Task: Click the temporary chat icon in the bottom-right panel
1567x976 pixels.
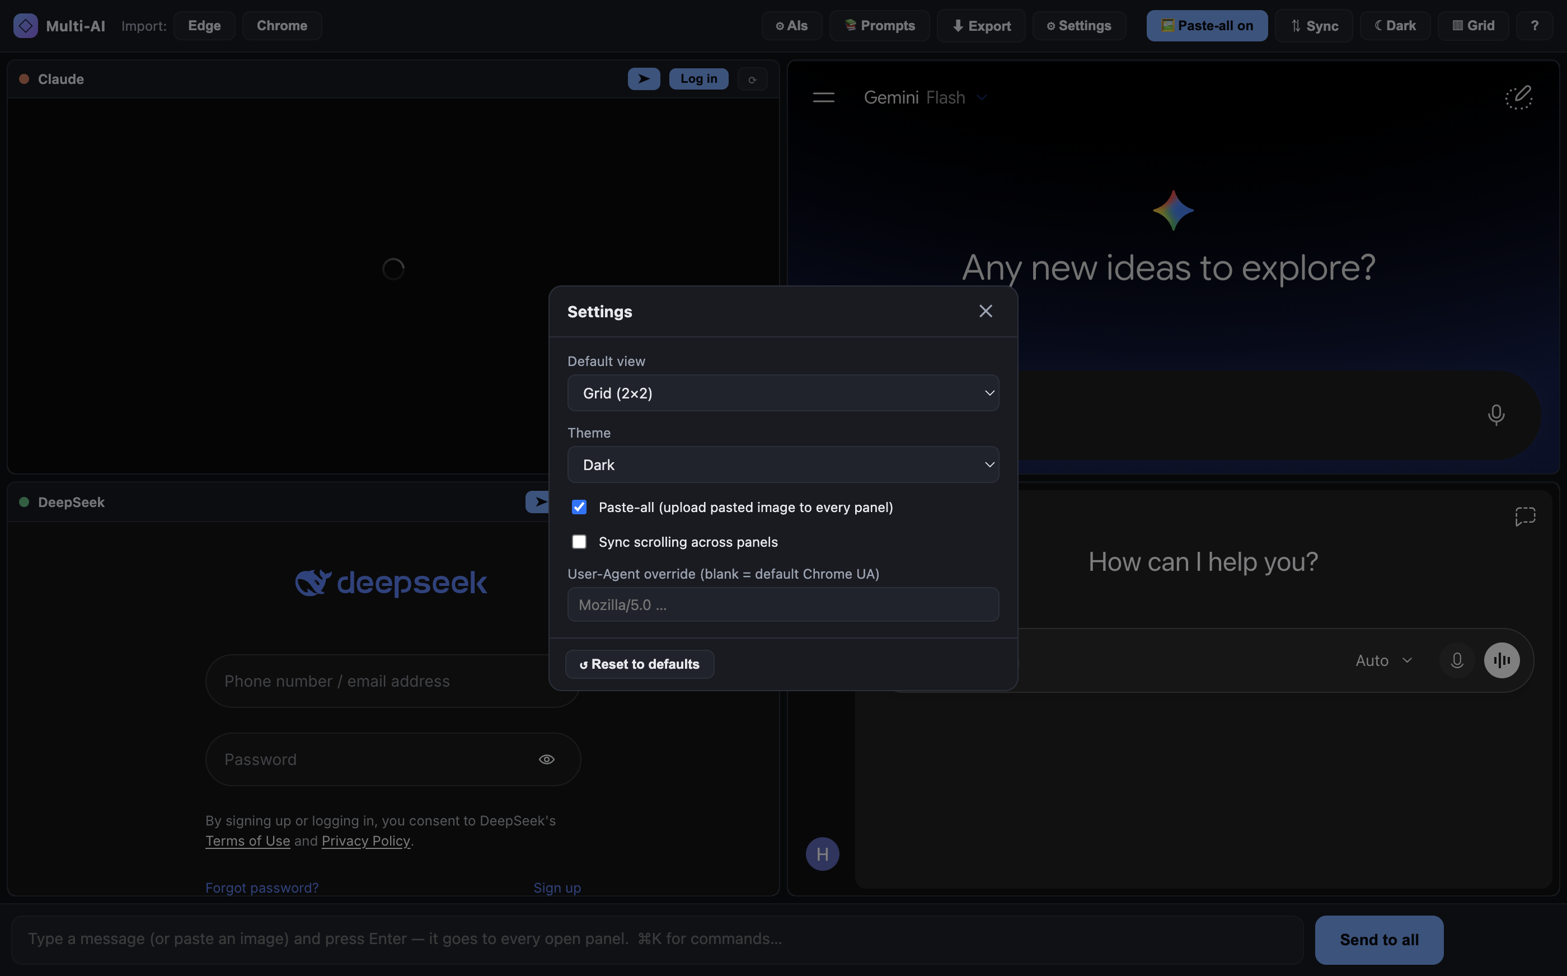Action: pyautogui.click(x=1525, y=516)
